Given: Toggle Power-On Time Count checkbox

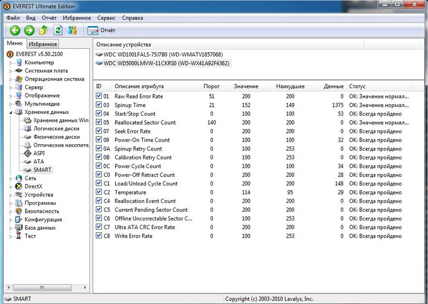Looking at the screenshot, I should 99,140.
